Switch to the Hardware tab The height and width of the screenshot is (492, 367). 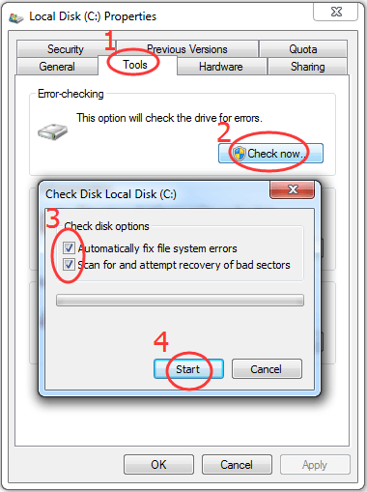(x=221, y=67)
